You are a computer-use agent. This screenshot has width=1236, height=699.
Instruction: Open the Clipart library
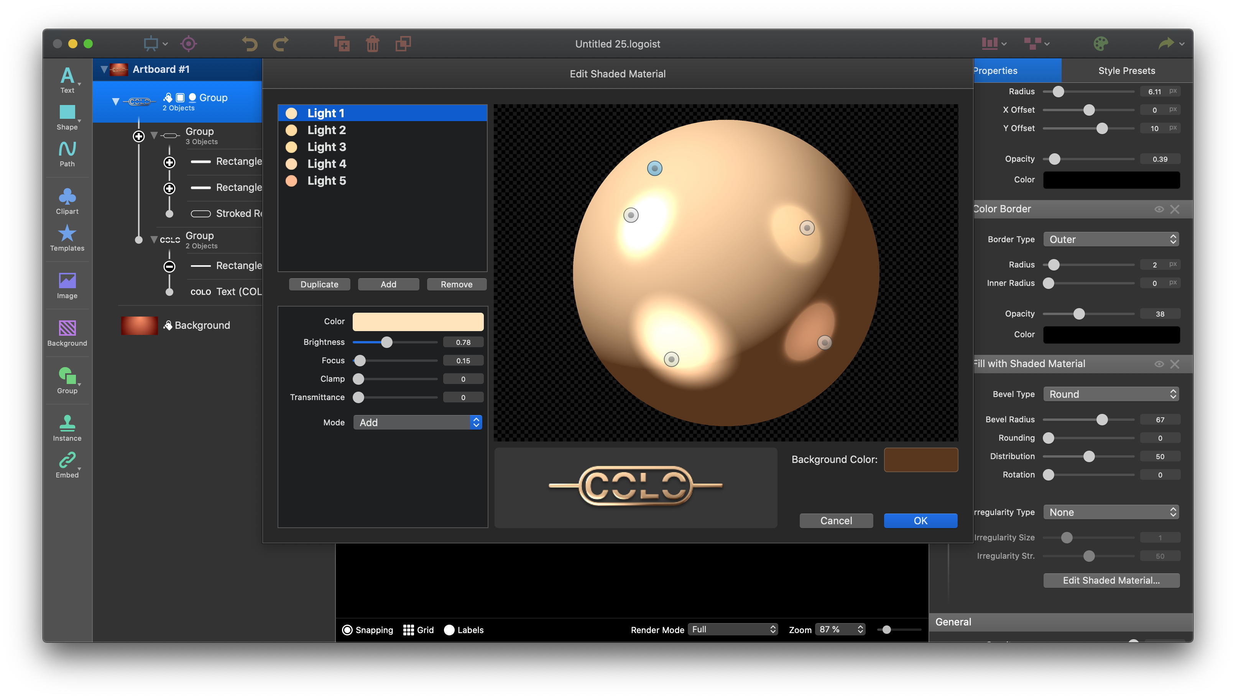(67, 201)
